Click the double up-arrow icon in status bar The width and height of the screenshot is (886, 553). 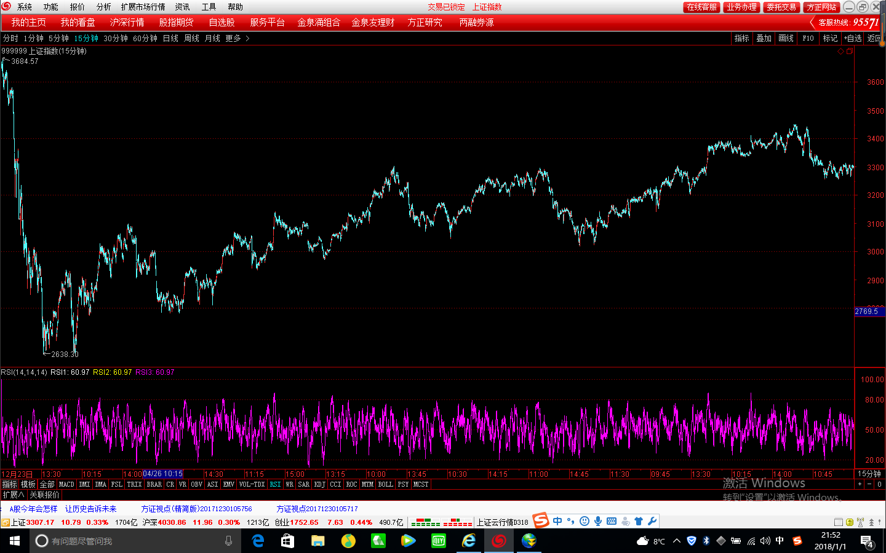[871, 522]
